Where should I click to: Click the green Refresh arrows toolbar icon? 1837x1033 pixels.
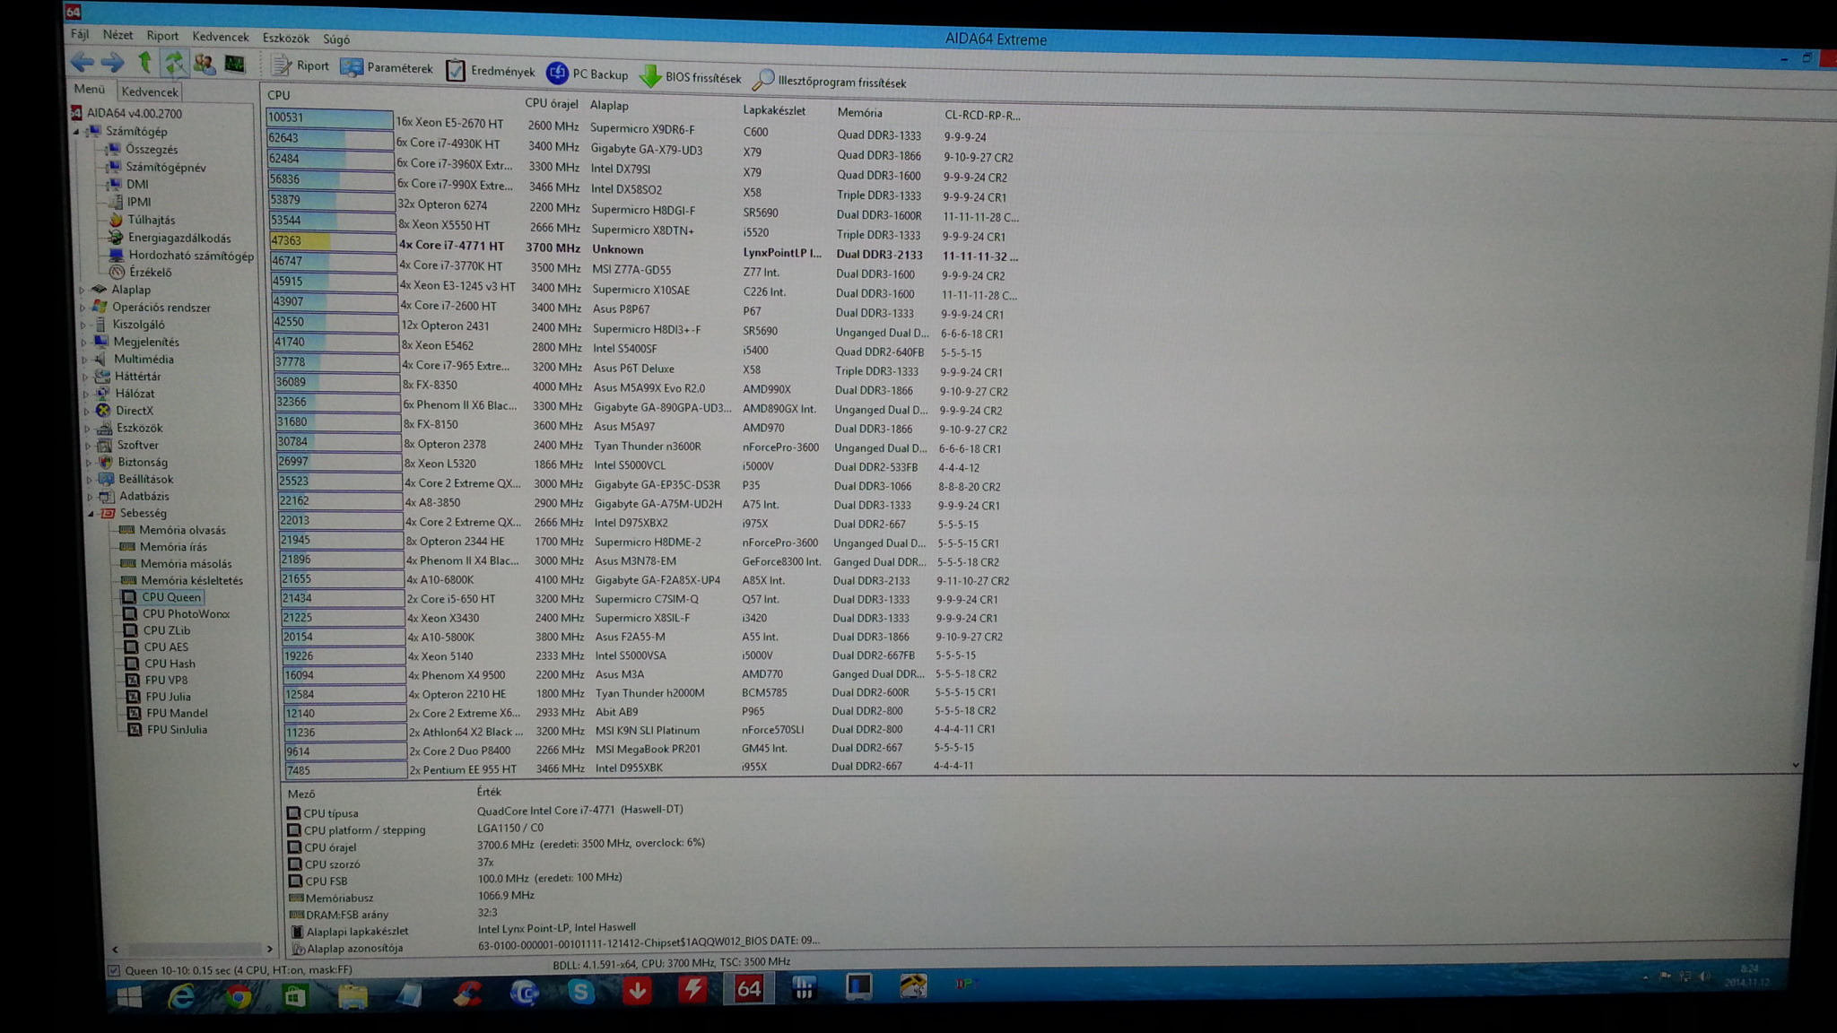coord(174,63)
